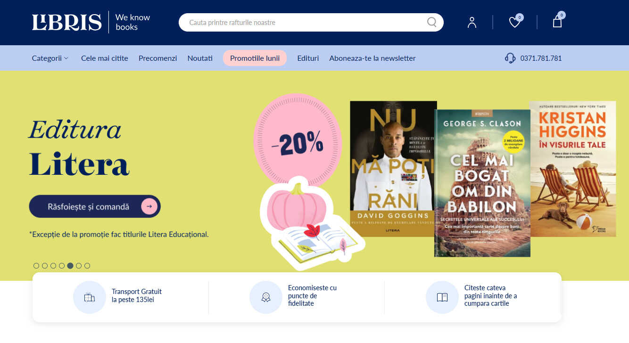Click the pink -20% discount badge
The height and width of the screenshot is (343, 629).
[298, 141]
